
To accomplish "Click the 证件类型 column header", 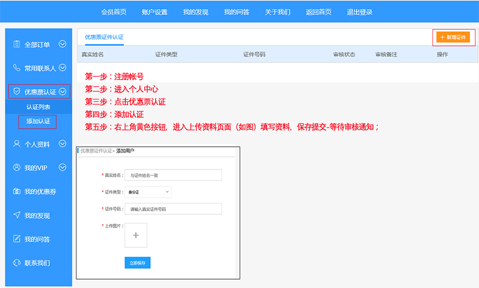I will [x=166, y=54].
